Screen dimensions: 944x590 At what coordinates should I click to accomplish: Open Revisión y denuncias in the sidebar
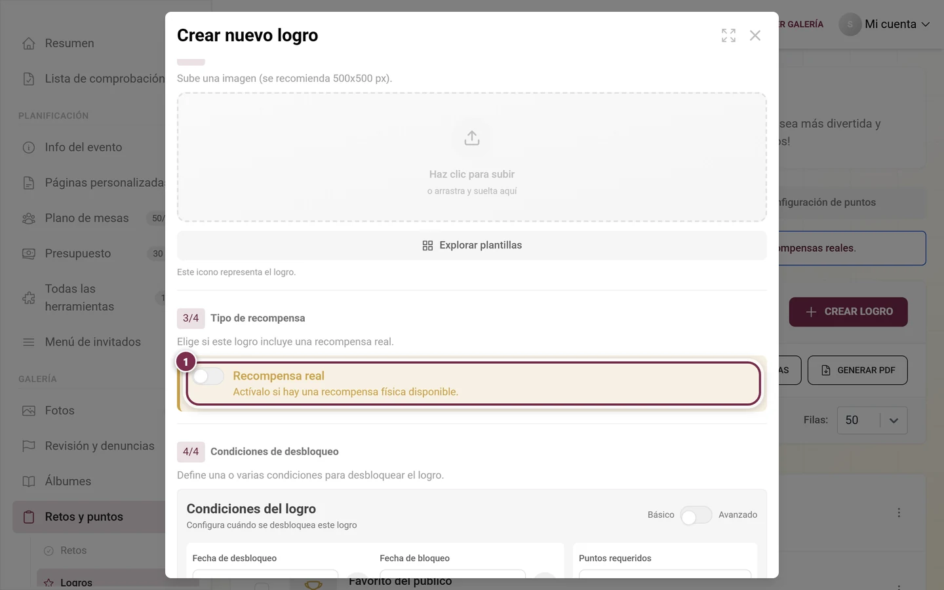coord(100,446)
